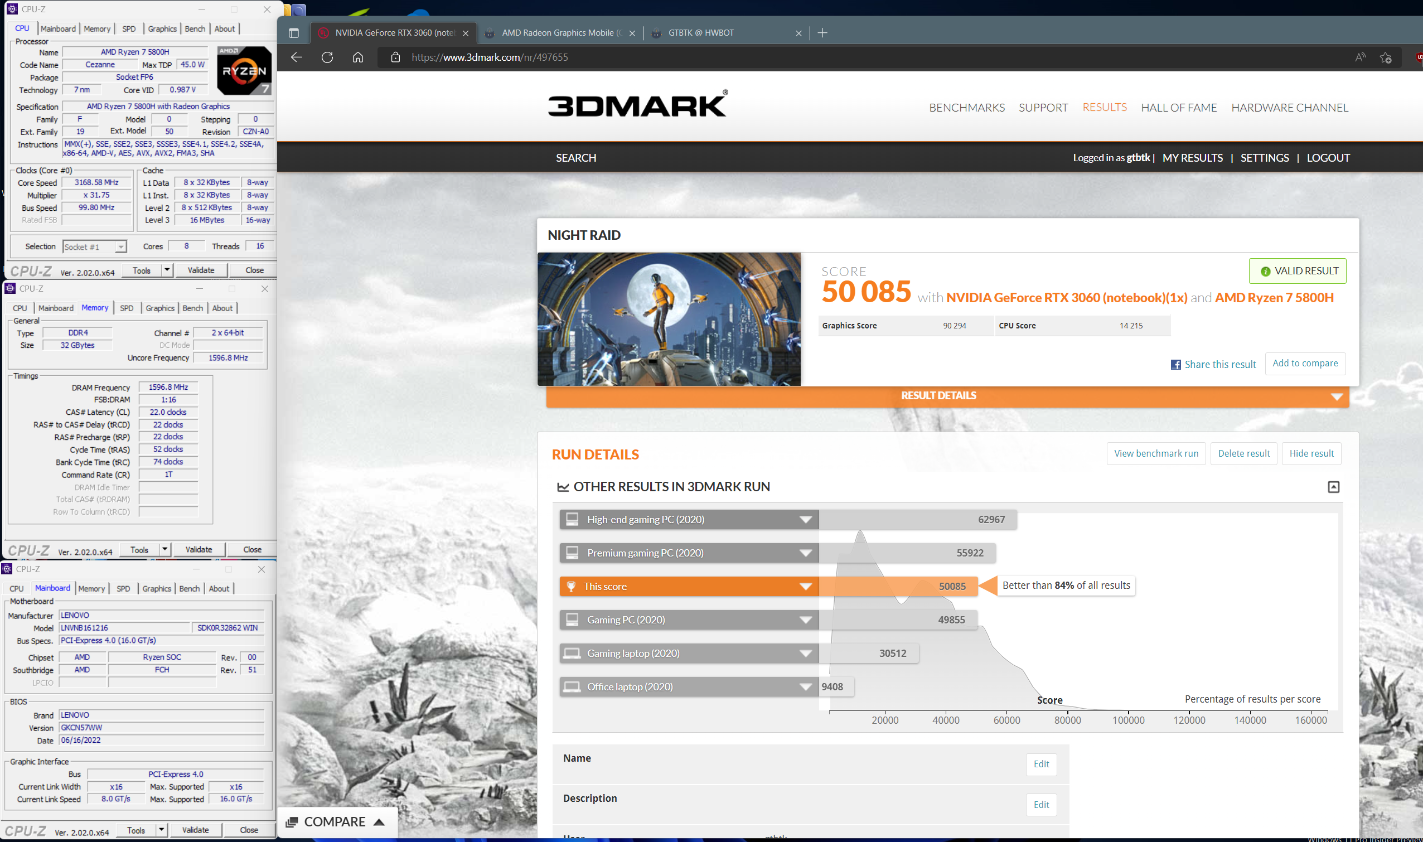Open the tab actions menu icon
This screenshot has width=1423, height=842.
(294, 33)
